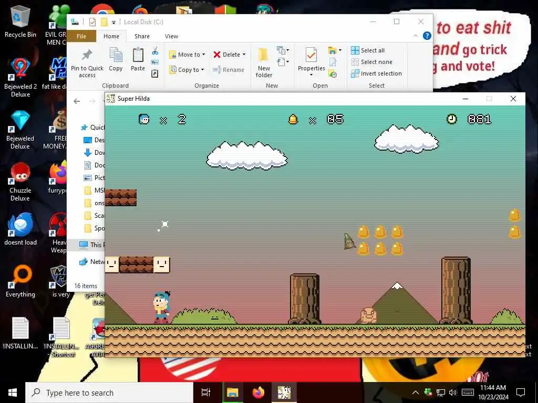Click Pin to Quick access in ribbon

pyautogui.click(x=87, y=63)
